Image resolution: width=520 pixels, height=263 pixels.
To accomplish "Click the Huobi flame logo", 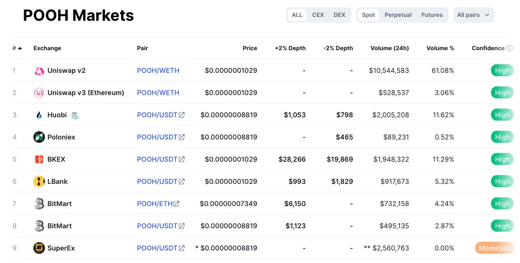I will tap(39, 115).
